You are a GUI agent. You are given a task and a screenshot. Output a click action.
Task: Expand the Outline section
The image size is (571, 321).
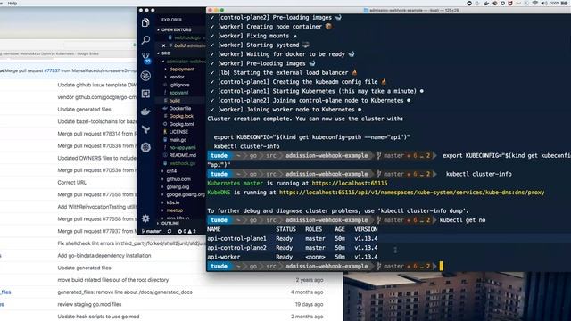coord(170,223)
